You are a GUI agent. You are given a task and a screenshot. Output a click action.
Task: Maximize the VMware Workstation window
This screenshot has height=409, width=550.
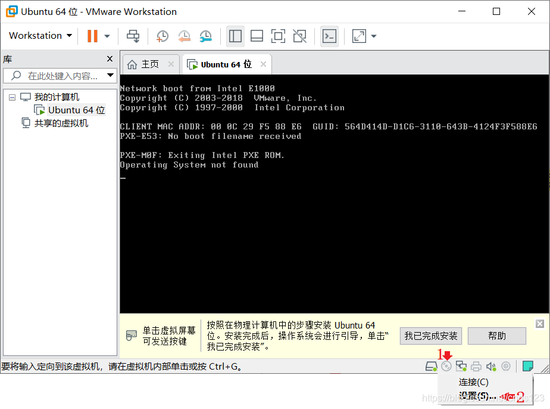click(496, 11)
